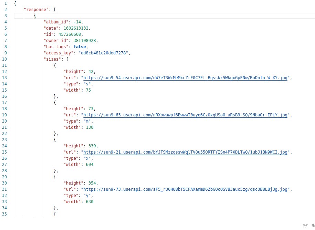Screen dimensions: 315x230
Task: Select the height value 42
Action: click(x=91, y=72)
